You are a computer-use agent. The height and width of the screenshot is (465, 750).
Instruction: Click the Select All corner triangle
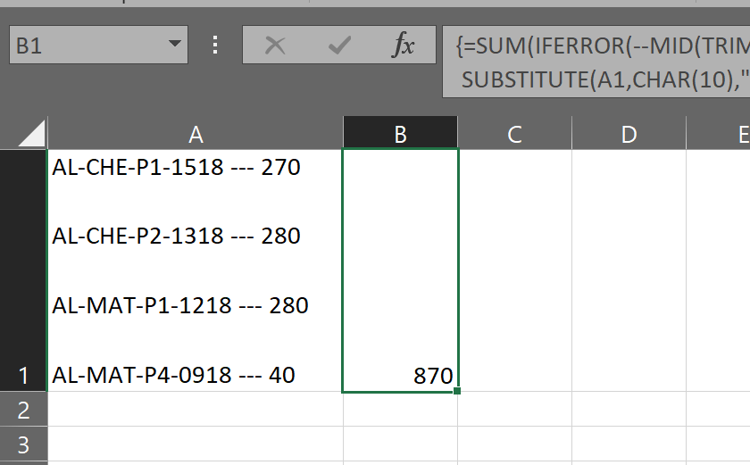click(x=31, y=134)
